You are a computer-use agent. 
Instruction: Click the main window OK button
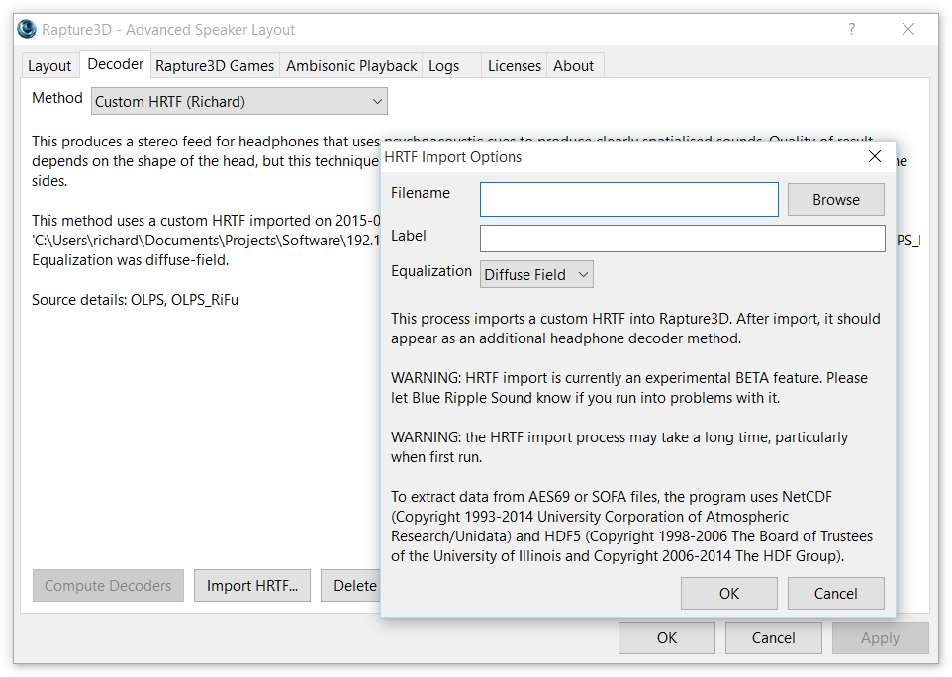(x=667, y=638)
